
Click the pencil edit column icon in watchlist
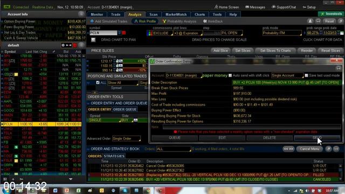coord(54,52)
